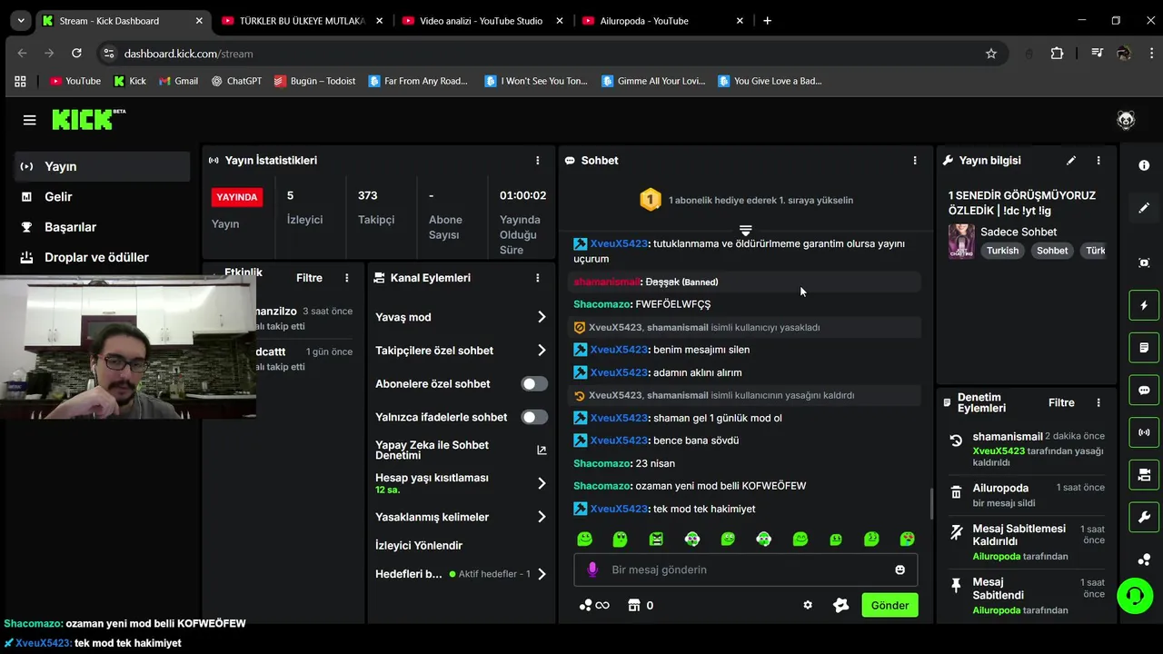Click the shop icon with 0 count
This screenshot has width=1163, height=654.
click(x=641, y=605)
